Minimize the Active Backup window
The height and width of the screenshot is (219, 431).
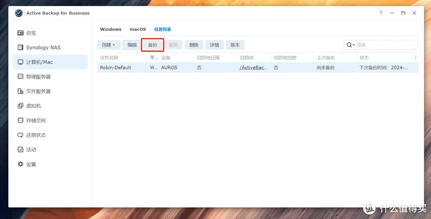point(392,13)
